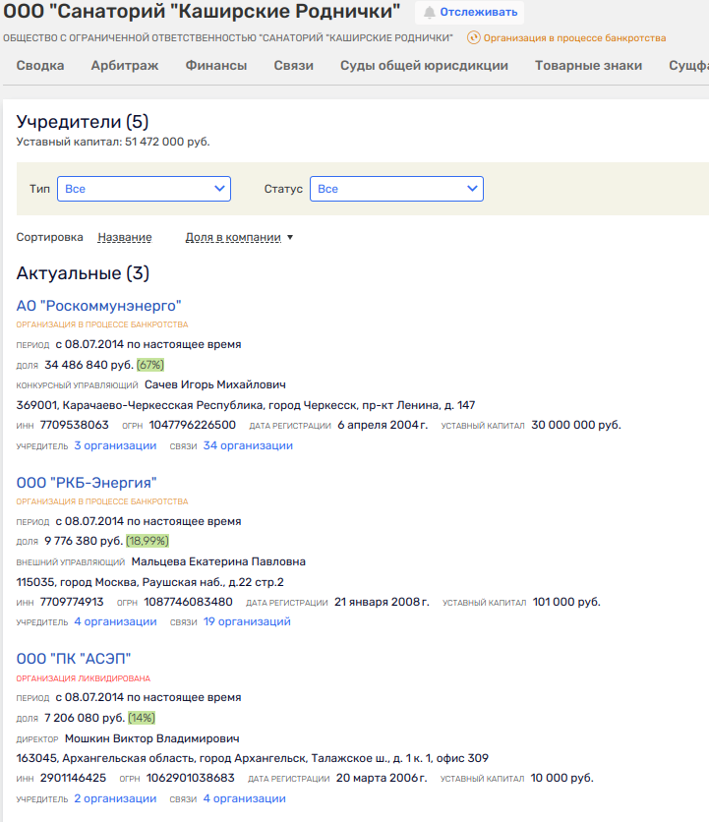709x822 pixels.
Task: Click share amount 34 486 840 руб.
Action: 89,365
